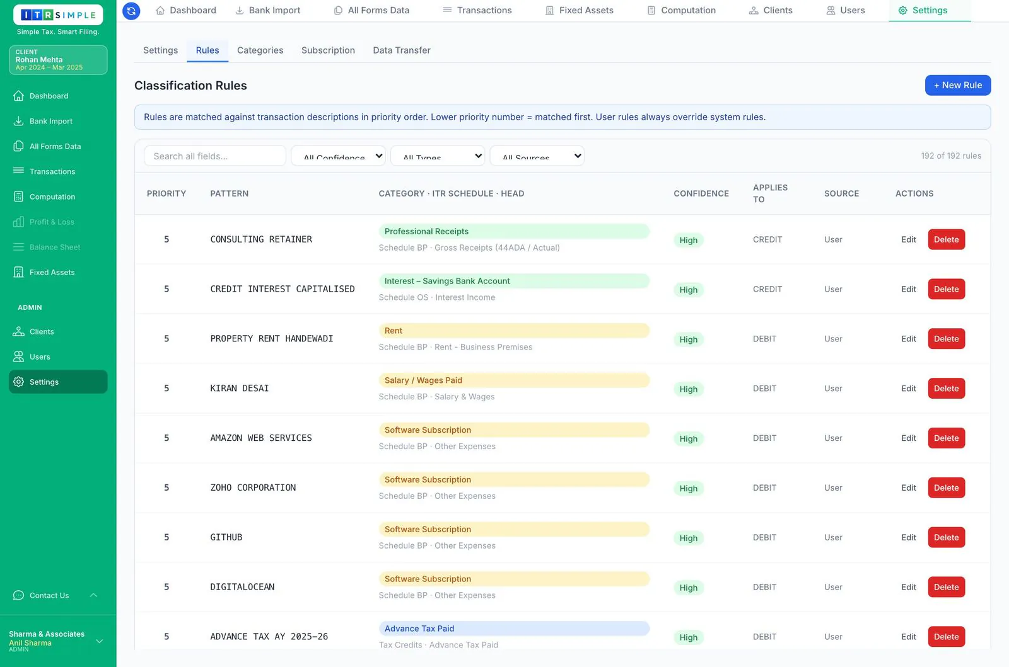Edit the ZOHO CORPORATION rule
1009x667 pixels.
pyautogui.click(x=908, y=488)
